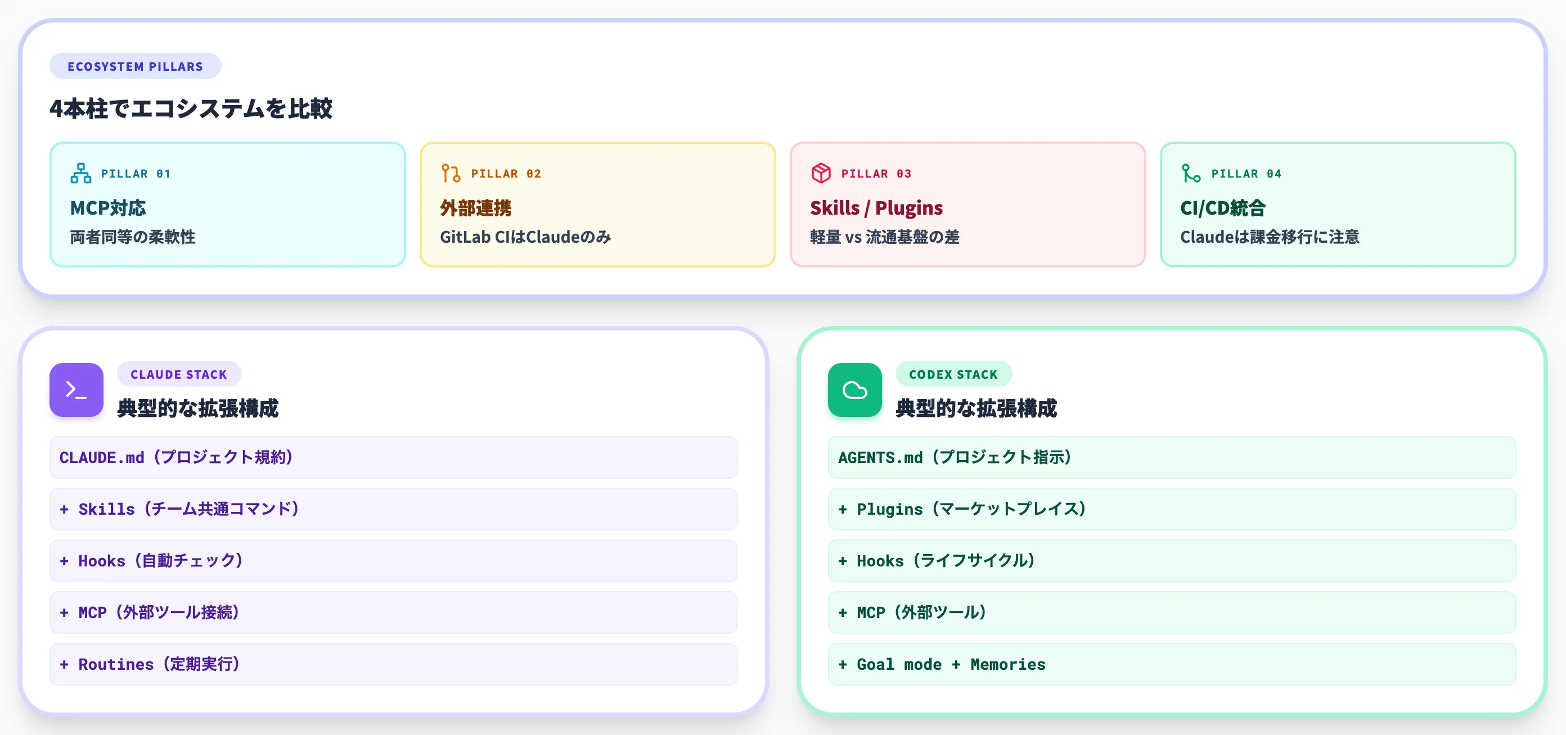This screenshot has height=735, width=1566.
Task: Click the pull-request icon in Pillar 02
Action: (451, 173)
